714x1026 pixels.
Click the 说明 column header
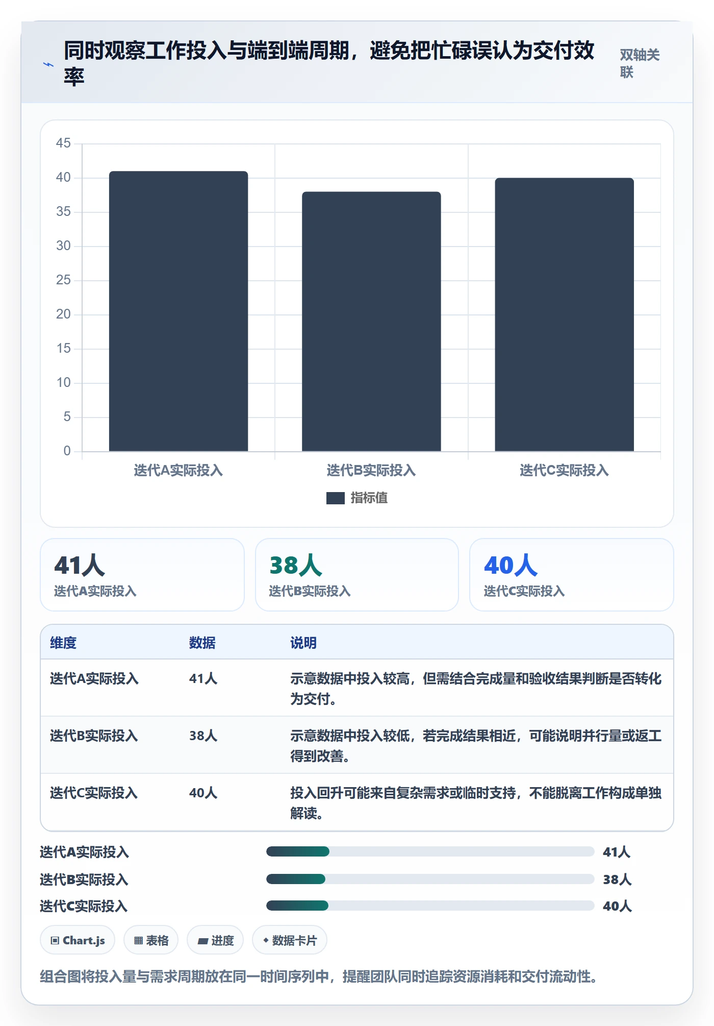coord(303,643)
